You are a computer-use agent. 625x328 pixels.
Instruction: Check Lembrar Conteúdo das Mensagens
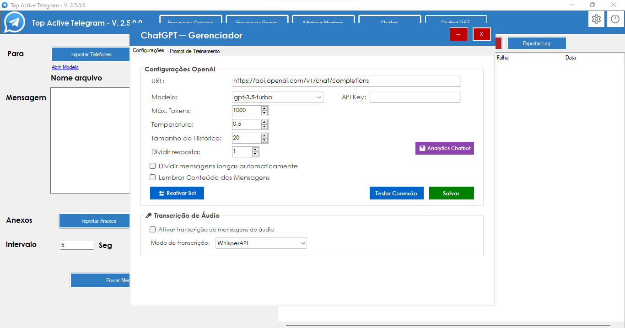point(153,177)
